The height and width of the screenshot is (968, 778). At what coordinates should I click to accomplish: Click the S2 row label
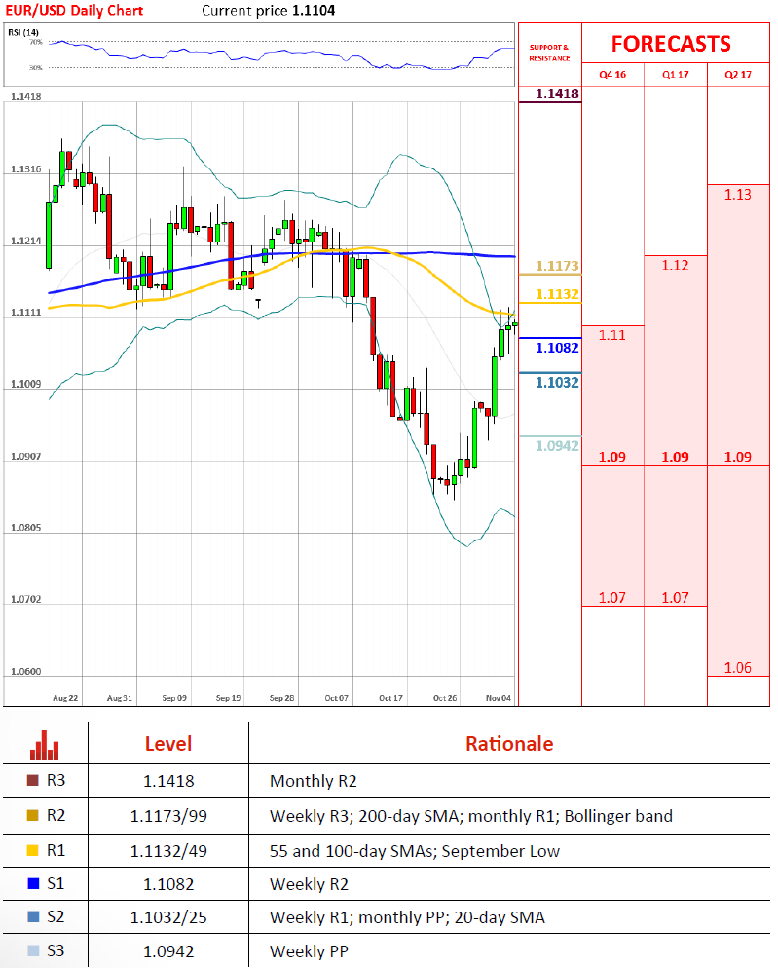tap(56, 916)
